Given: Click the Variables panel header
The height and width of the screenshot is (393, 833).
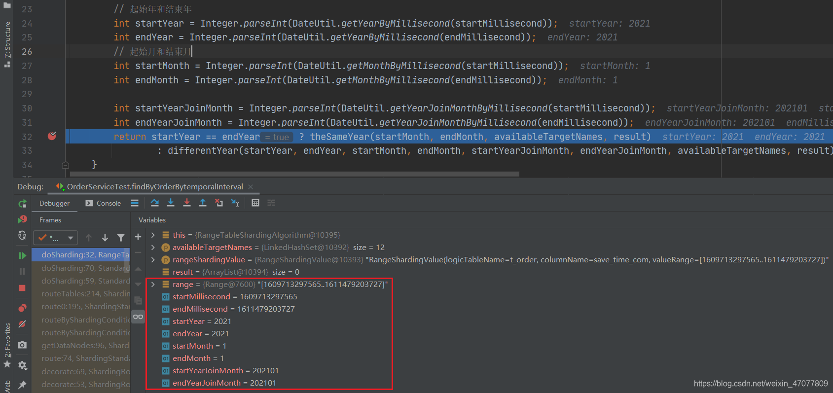Looking at the screenshot, I should (152, 220).
